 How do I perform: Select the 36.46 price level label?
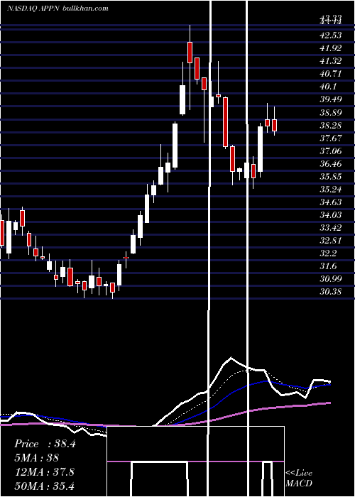[x=331, y=164]
